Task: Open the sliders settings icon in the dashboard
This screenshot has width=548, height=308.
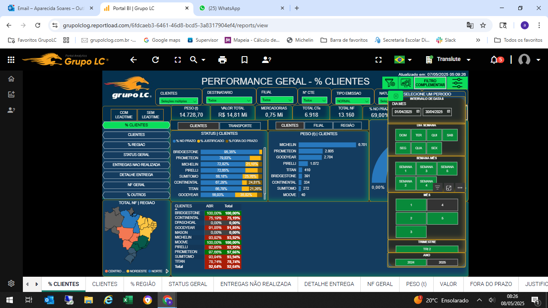Action: click(x=457, y=83)
